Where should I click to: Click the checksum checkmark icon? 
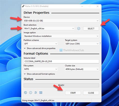[79, 29]
